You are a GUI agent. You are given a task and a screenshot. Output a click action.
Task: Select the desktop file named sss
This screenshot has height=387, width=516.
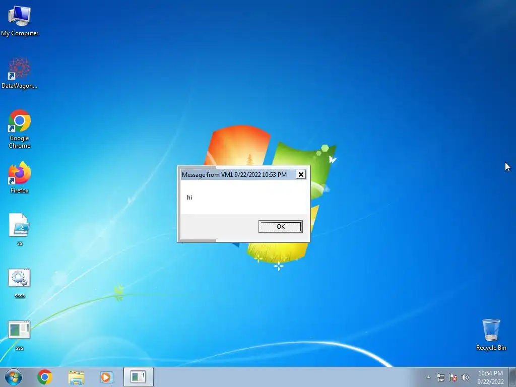coord(20,335)
